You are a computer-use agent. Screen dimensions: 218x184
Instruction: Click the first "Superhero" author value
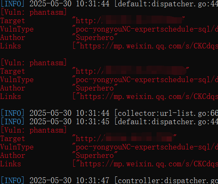[95, 37]
